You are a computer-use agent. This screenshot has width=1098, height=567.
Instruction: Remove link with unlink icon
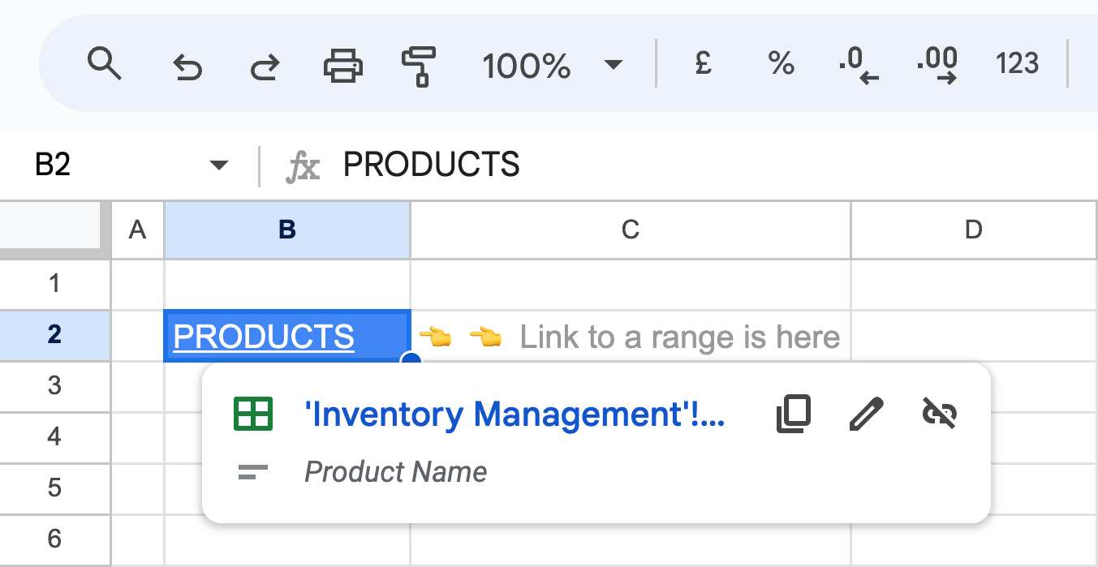(940, 414)
